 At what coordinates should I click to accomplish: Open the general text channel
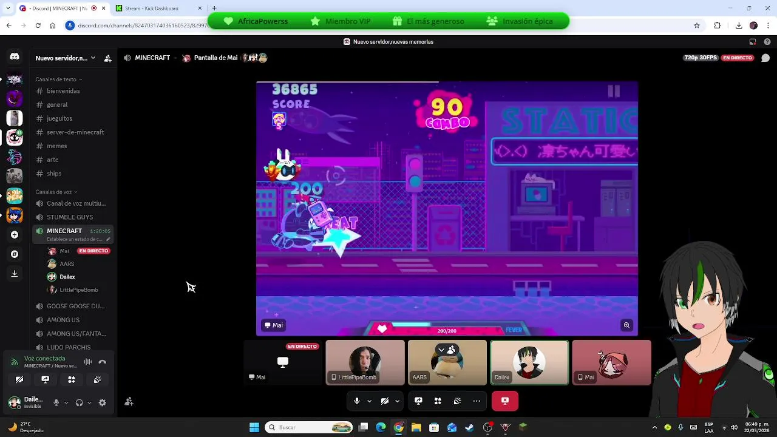pos(57,105)
